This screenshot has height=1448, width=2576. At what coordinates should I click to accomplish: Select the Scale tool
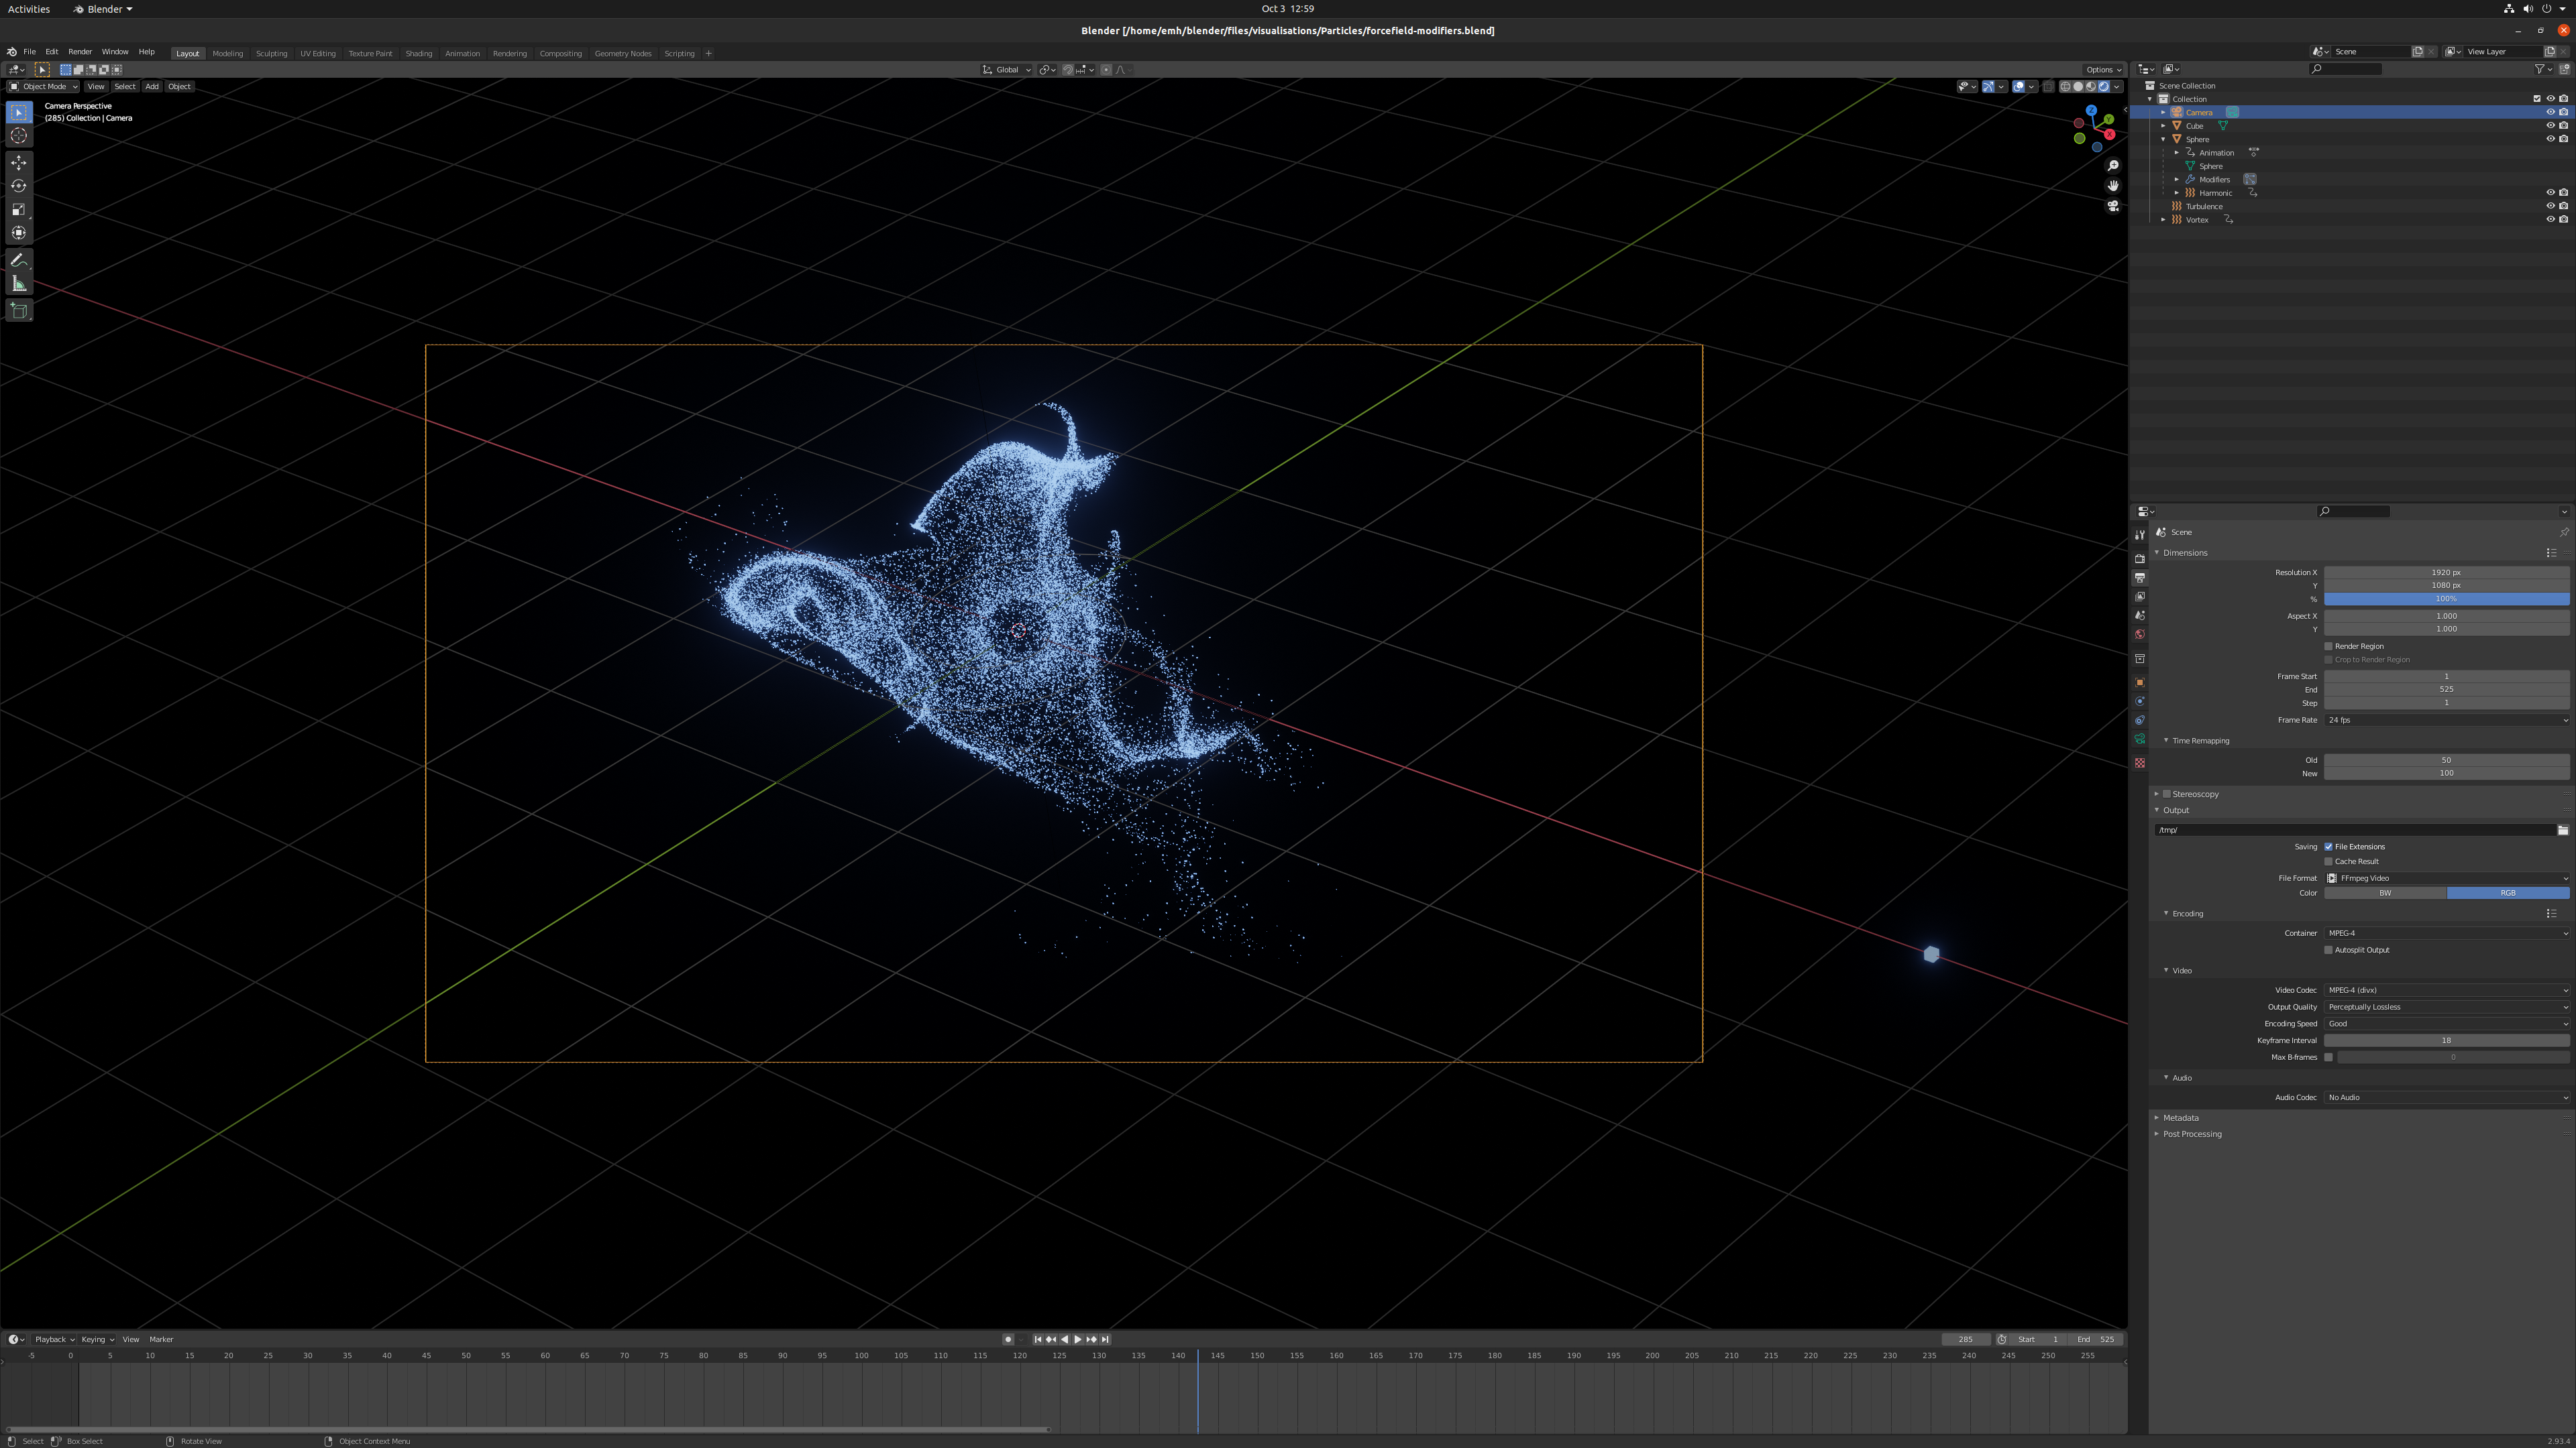pos(19,210)
